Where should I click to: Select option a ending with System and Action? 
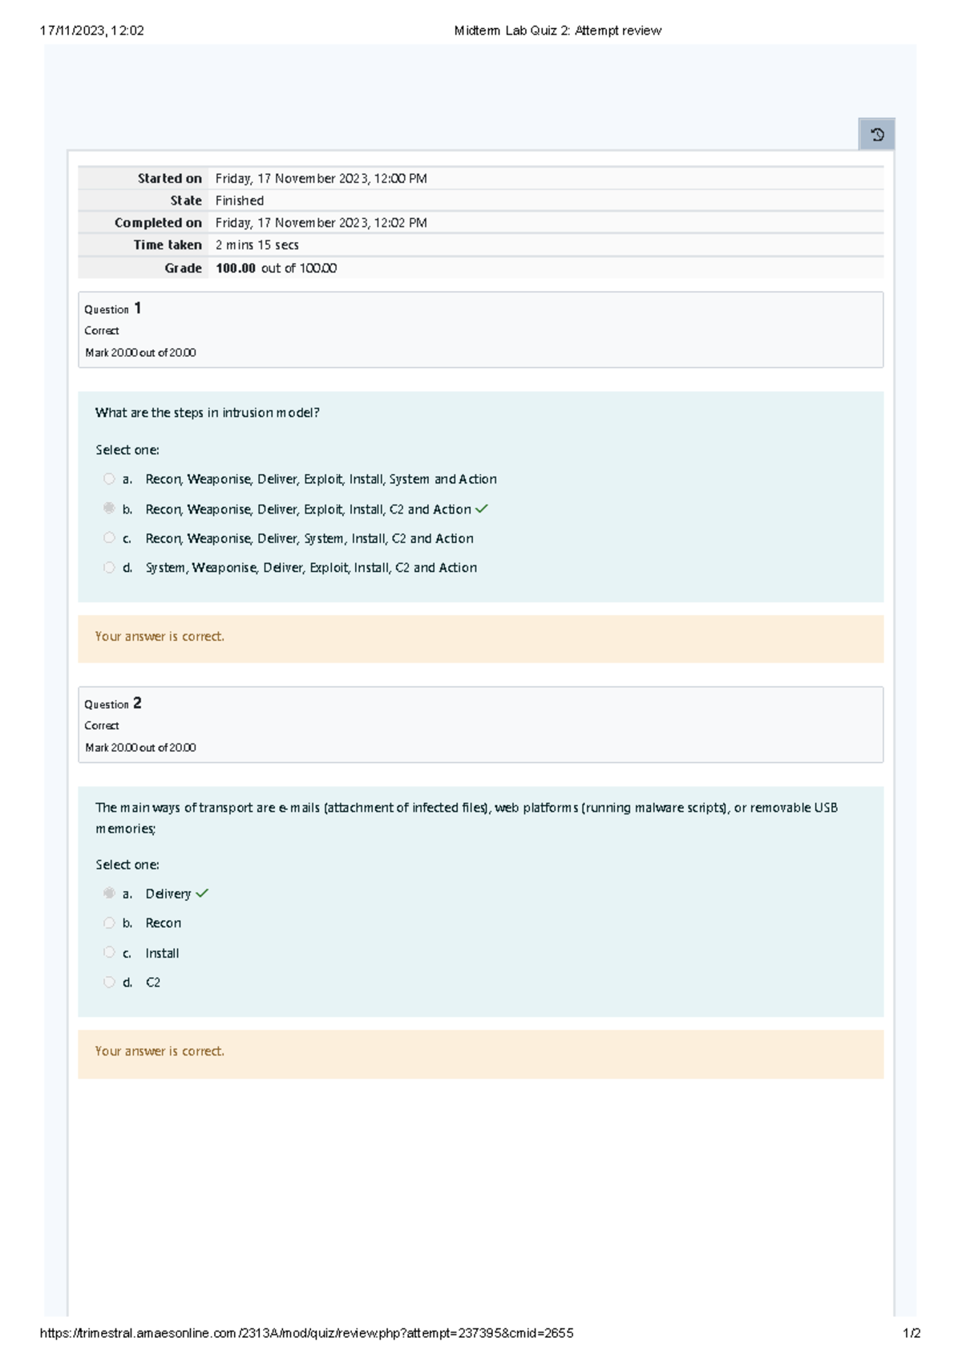coord(109,479)
